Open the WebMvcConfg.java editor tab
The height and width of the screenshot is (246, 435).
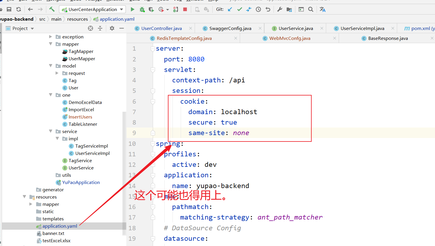pyautogui.click(x=290, y=38)
